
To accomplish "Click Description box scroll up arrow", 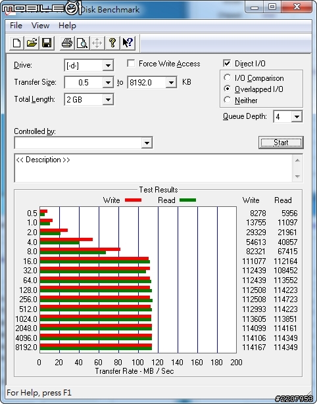I will [297, 160].
